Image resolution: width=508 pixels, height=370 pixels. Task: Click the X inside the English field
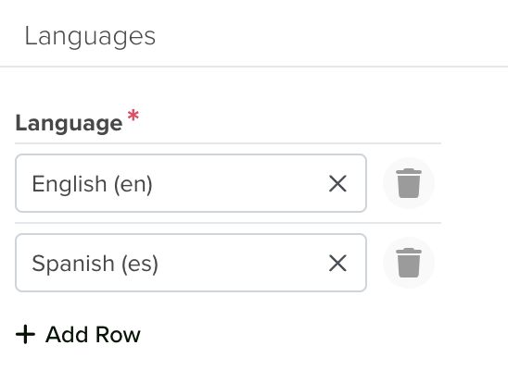pyautogui.click(x=337, y=183)
